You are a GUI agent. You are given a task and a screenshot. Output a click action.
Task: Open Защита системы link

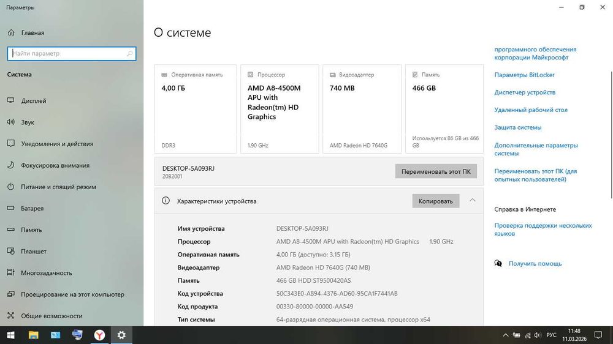click(x=517, y=127)
